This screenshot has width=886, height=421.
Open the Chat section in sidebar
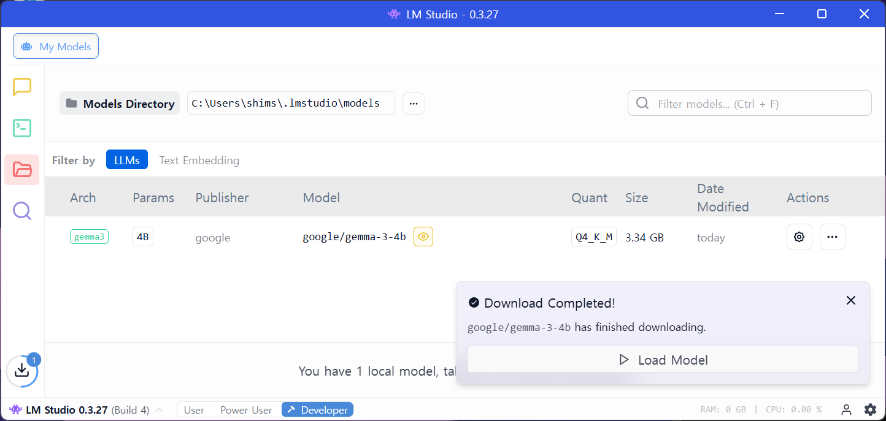[22, 87]
